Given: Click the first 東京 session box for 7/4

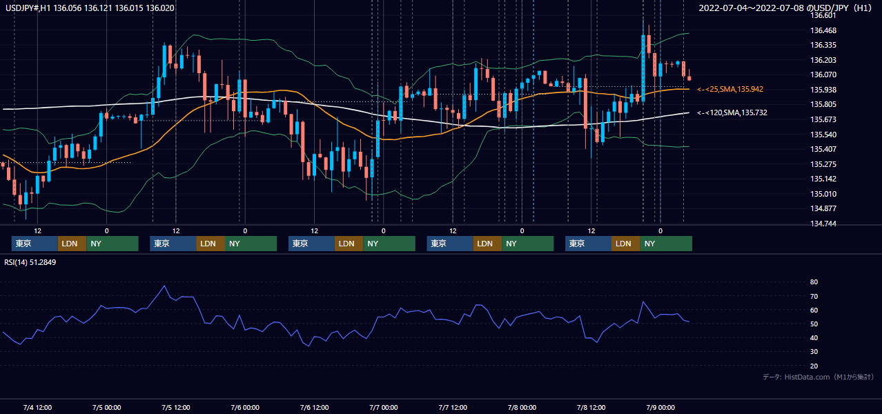Looking at the screenshot, I should [x=35, y=244].
